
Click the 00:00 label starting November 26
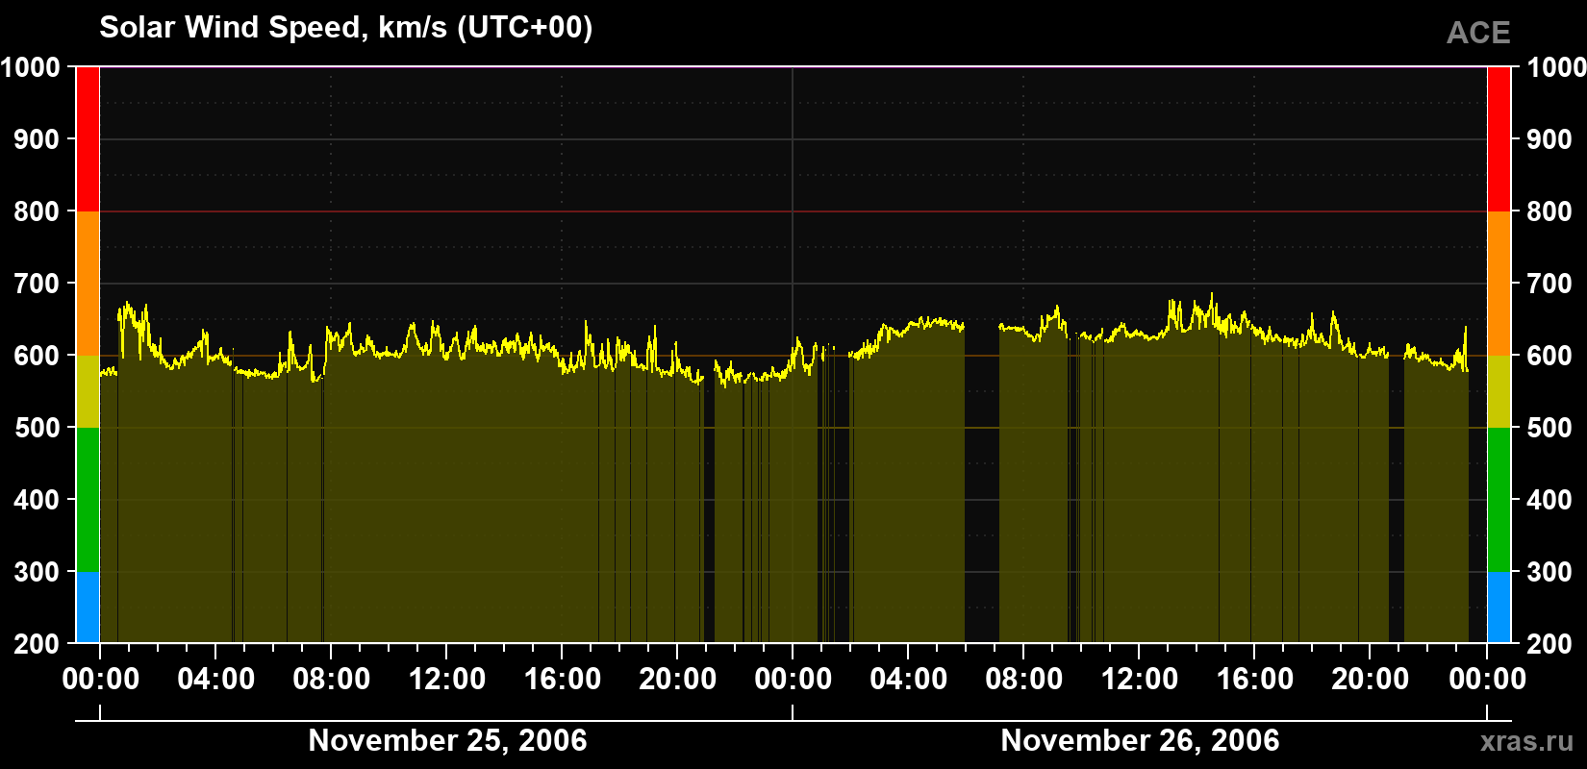point(793,680)
